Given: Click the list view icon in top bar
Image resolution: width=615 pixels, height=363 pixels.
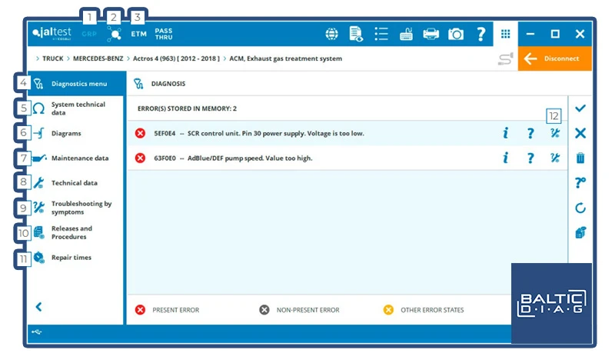Looking at the screenshot, I should 381,34.
